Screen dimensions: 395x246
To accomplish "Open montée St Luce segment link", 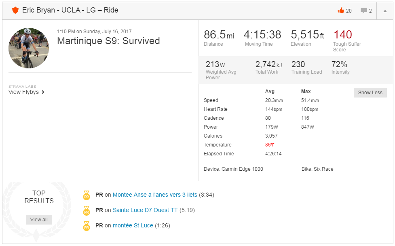I will click(133, 226).
